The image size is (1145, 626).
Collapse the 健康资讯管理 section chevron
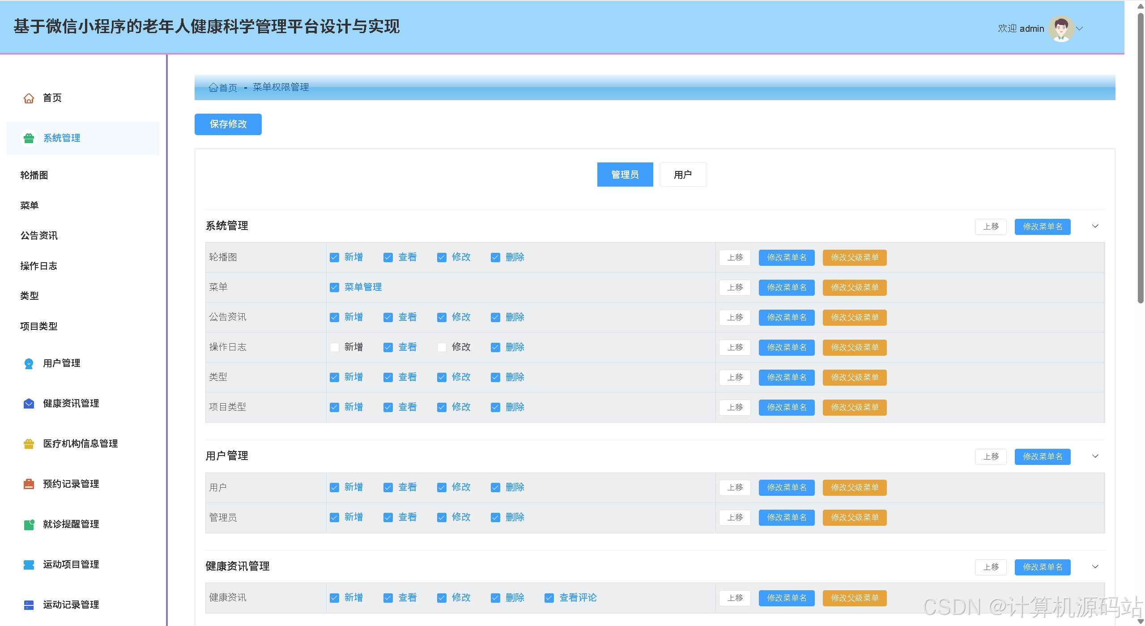(x=1095, y=566)
